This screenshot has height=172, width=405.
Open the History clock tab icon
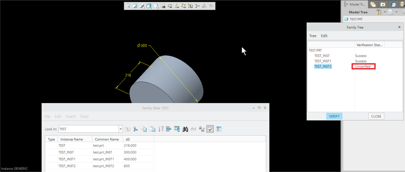(393, 4)
